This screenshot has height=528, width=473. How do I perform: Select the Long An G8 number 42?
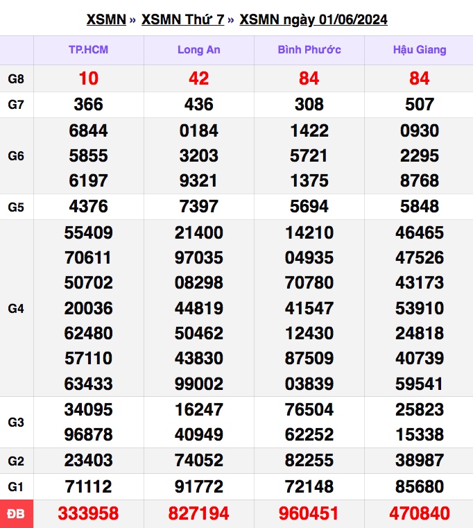198,79
